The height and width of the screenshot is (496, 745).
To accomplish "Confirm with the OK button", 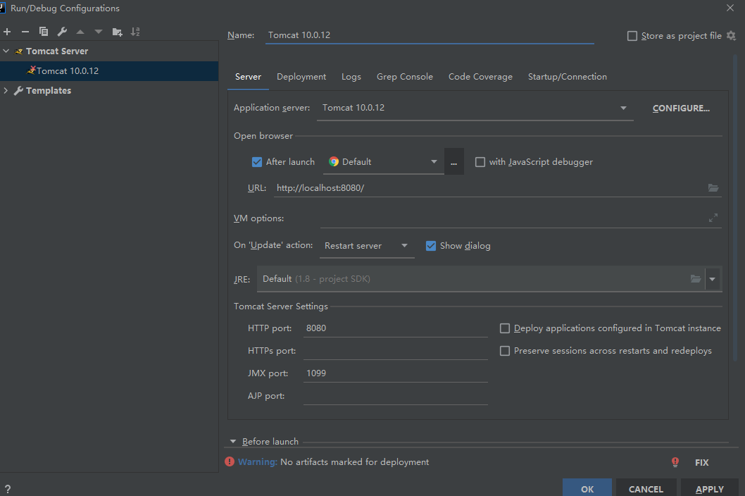I will coord(587,489).
